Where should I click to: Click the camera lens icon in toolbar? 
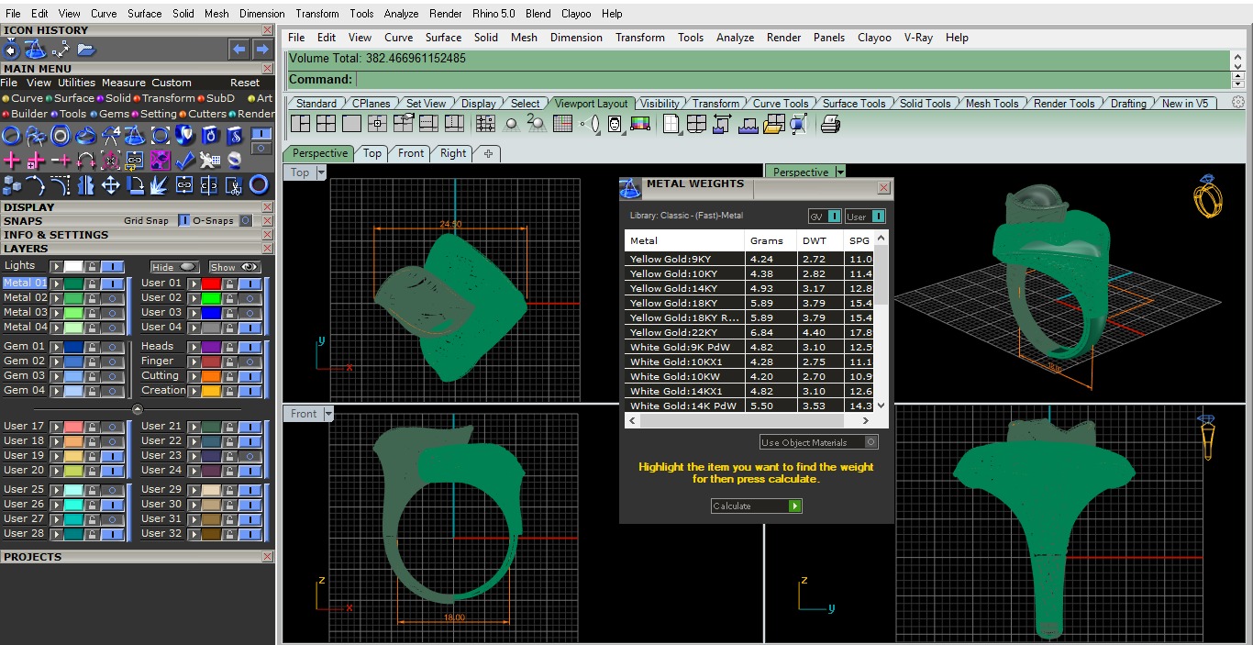coord(590,124)
